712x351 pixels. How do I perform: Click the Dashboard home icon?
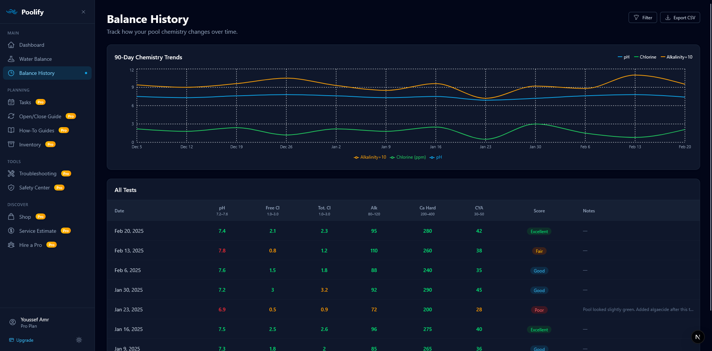[x=11, y=45]
